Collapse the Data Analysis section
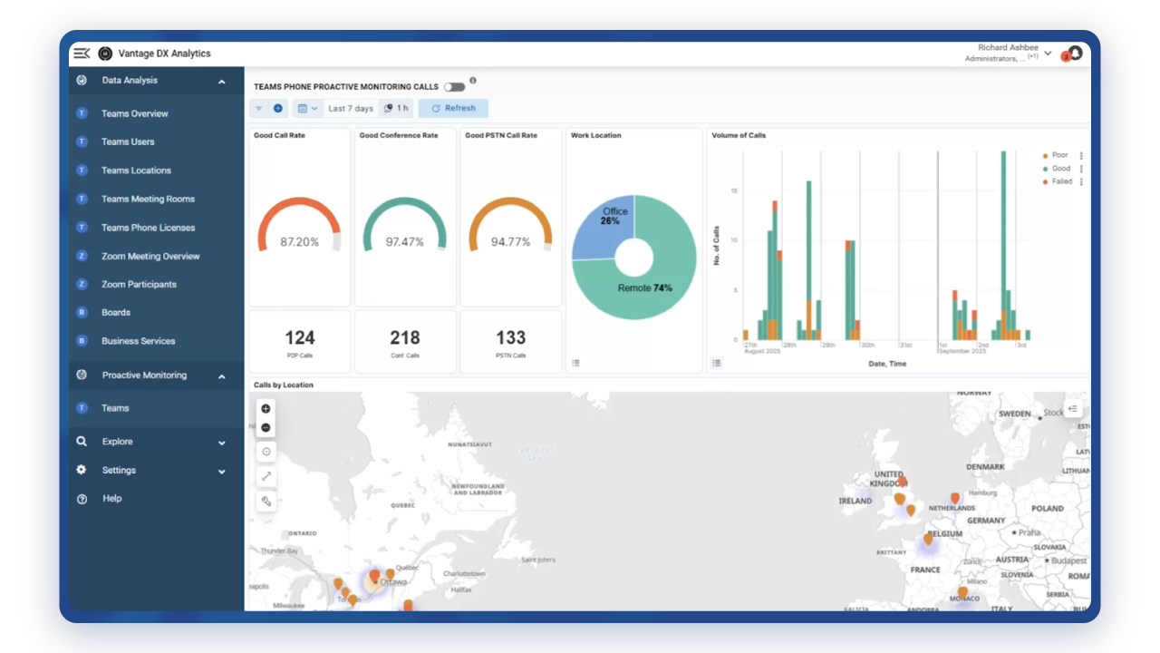Screen dimensions: 1160x653 click(222, 82)
